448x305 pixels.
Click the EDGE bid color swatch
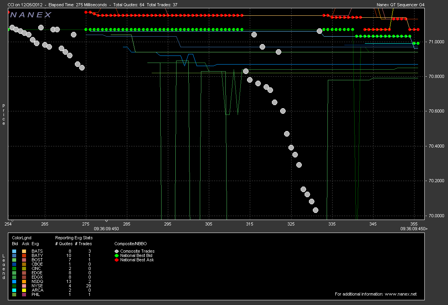click(x=14, y=273)
